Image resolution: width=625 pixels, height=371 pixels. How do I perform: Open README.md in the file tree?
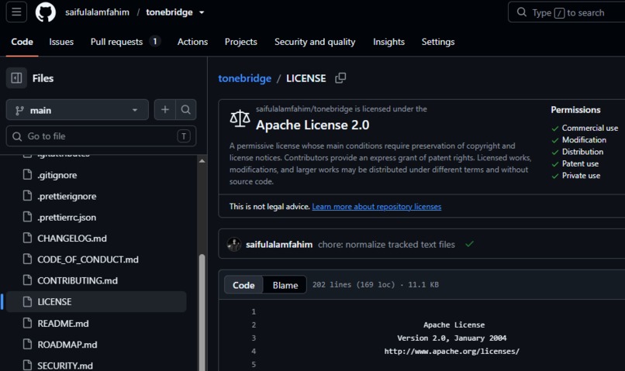tap(63, 323)
